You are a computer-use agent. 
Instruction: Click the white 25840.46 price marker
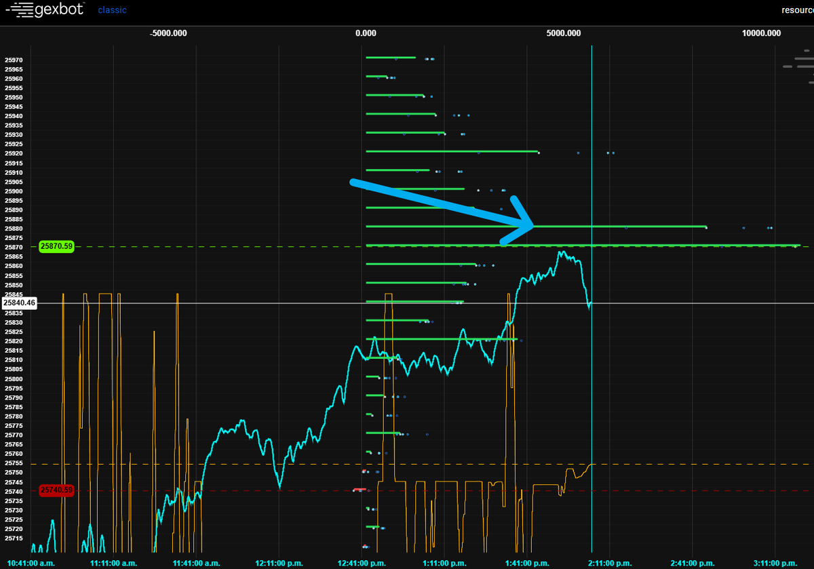[x=20, y=303]
